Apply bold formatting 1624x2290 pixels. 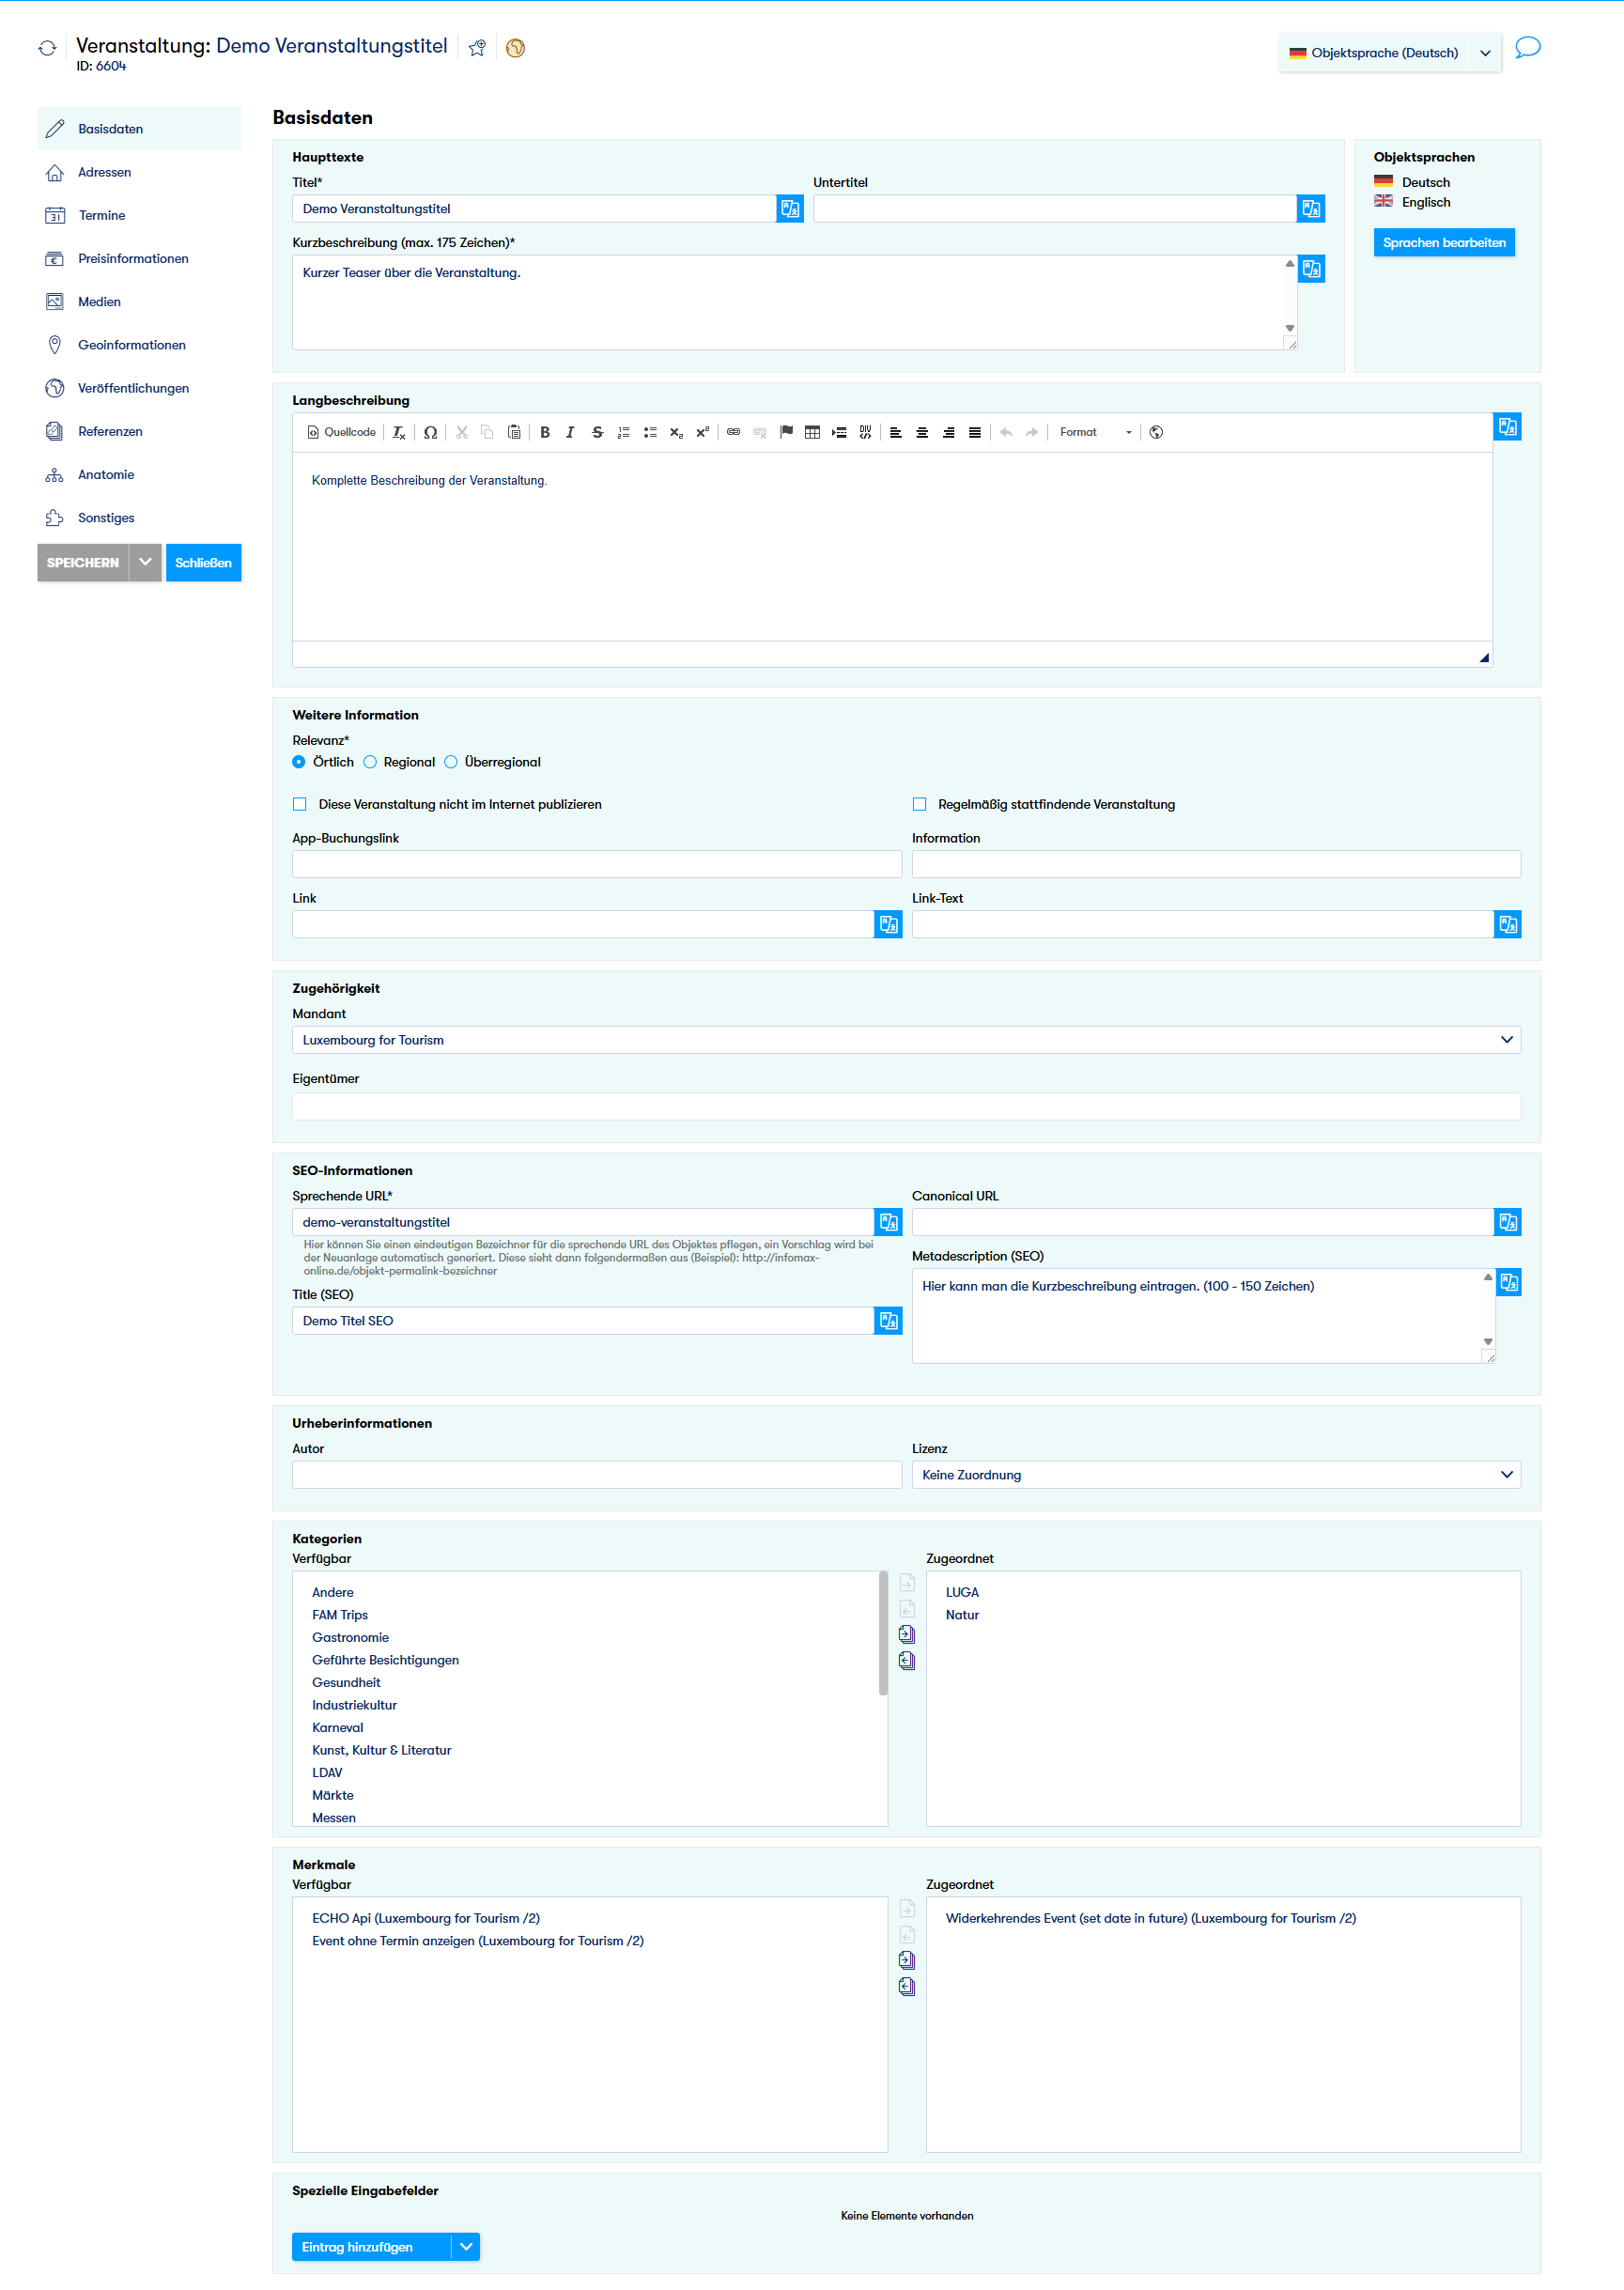(545, 432)
